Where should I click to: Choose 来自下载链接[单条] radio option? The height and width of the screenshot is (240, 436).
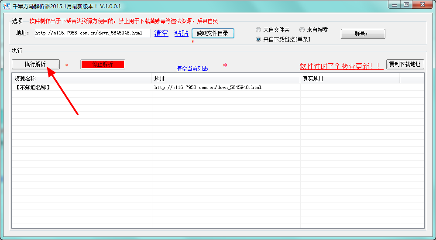click(259, 39)
